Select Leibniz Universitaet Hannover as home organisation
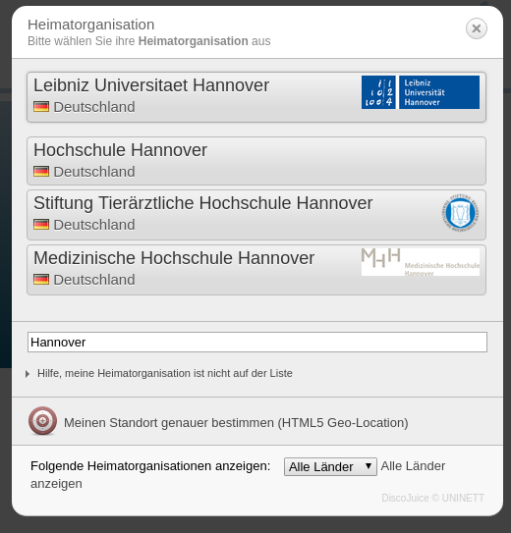The width and height of the screenshot is (511, 533). point(256,97)
